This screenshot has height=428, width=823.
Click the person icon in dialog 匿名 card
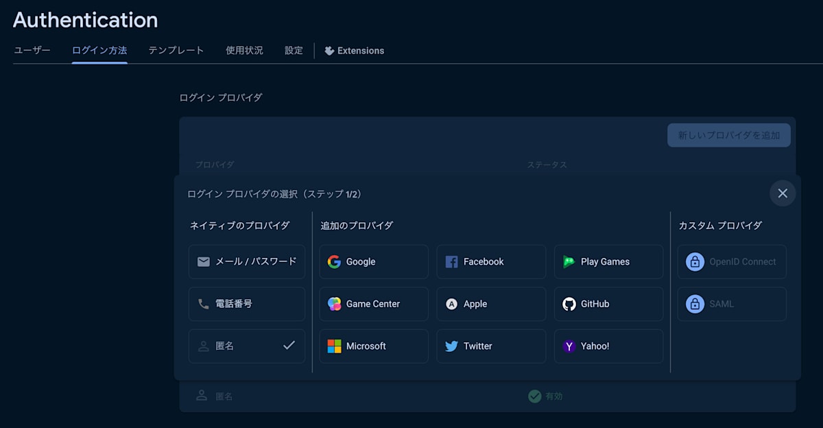click(x=203, y=346)
